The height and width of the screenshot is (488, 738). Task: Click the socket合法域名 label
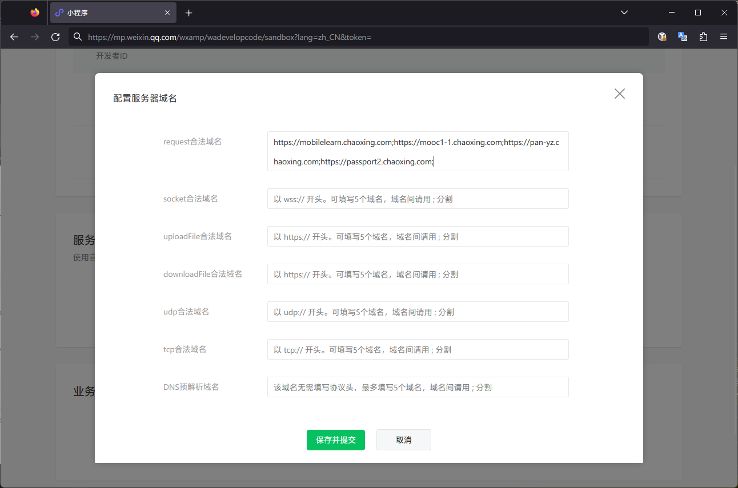point(191,199)
